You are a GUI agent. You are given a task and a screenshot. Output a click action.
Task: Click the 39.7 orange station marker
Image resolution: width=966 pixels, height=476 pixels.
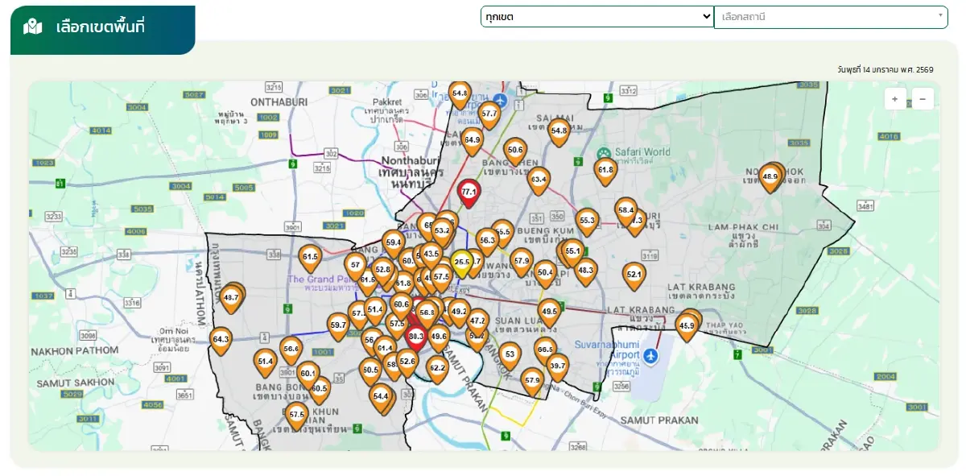[557, 366]
